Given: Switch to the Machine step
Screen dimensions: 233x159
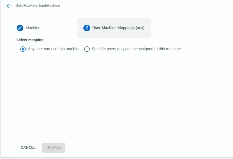Looking at the screenshot, I should pyautogui.click(x=28, y=28).
